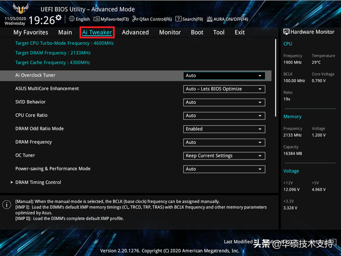Click the DRAM Frequency label
Screen dimensions: 341x256
pos(34,142)
